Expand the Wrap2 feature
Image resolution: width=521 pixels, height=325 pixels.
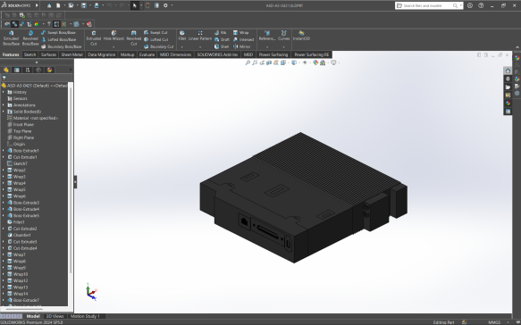(4, 170)
